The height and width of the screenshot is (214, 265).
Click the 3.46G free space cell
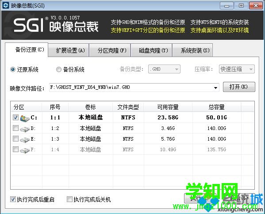tap(168, 128)
